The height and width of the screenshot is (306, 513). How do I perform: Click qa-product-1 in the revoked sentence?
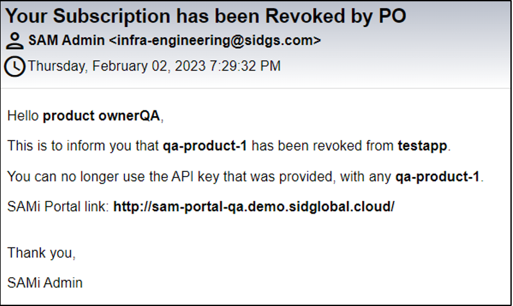205,146
